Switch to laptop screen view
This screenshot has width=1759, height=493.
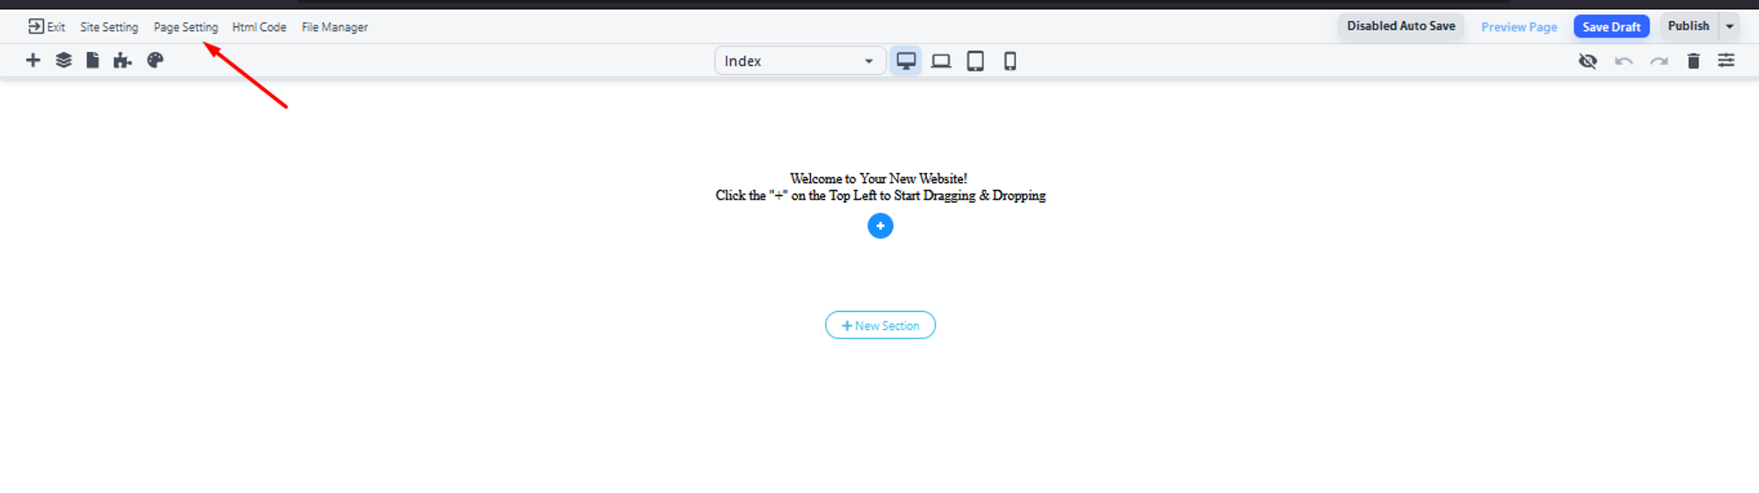click(x=941, y=61)
